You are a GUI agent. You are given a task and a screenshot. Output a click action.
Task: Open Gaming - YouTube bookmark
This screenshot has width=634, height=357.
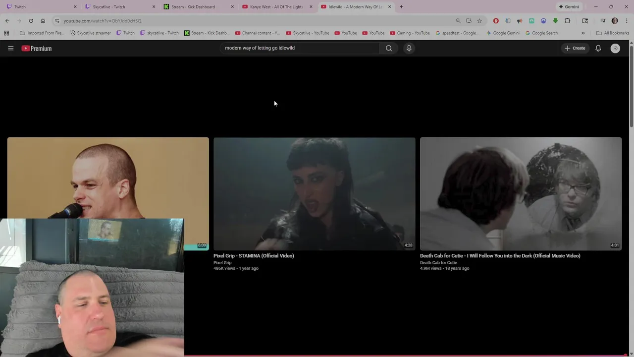[x=410, y=33]
